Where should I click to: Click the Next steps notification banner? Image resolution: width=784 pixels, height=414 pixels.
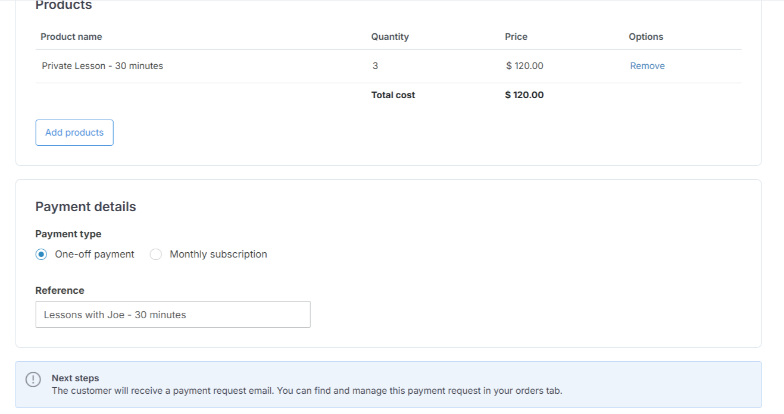[388, 384]
